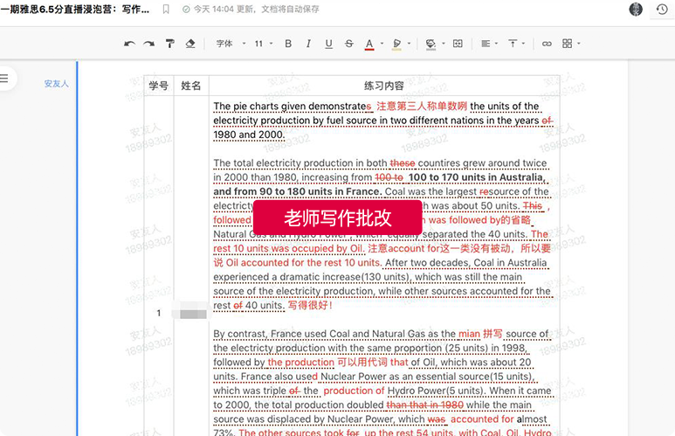The width and height of the screenshot is (675, 436).
Task: Click struck-through 'than that in 1980'
Action: click(425, 405)
